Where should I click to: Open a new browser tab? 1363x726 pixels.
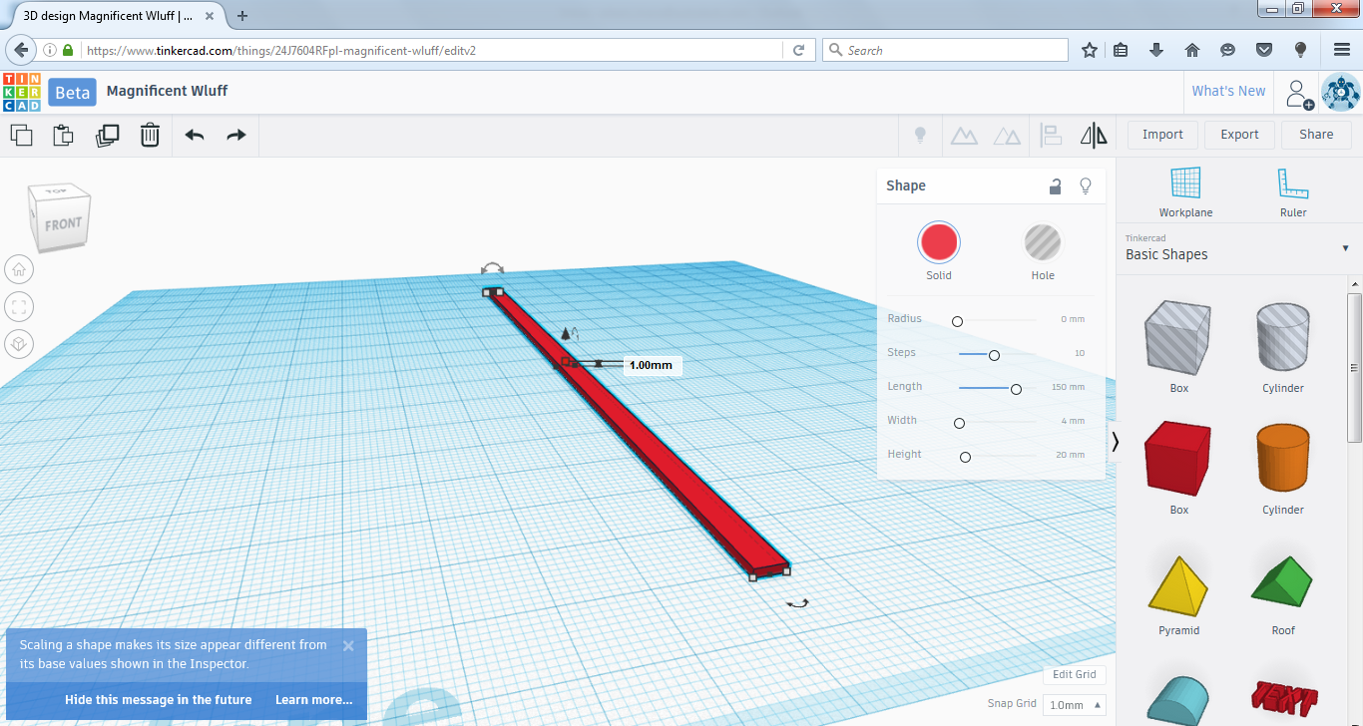pos(242,16)
